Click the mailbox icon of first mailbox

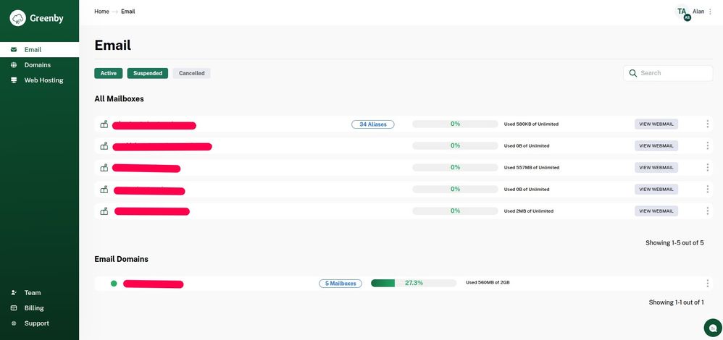[x=104, y=124]
